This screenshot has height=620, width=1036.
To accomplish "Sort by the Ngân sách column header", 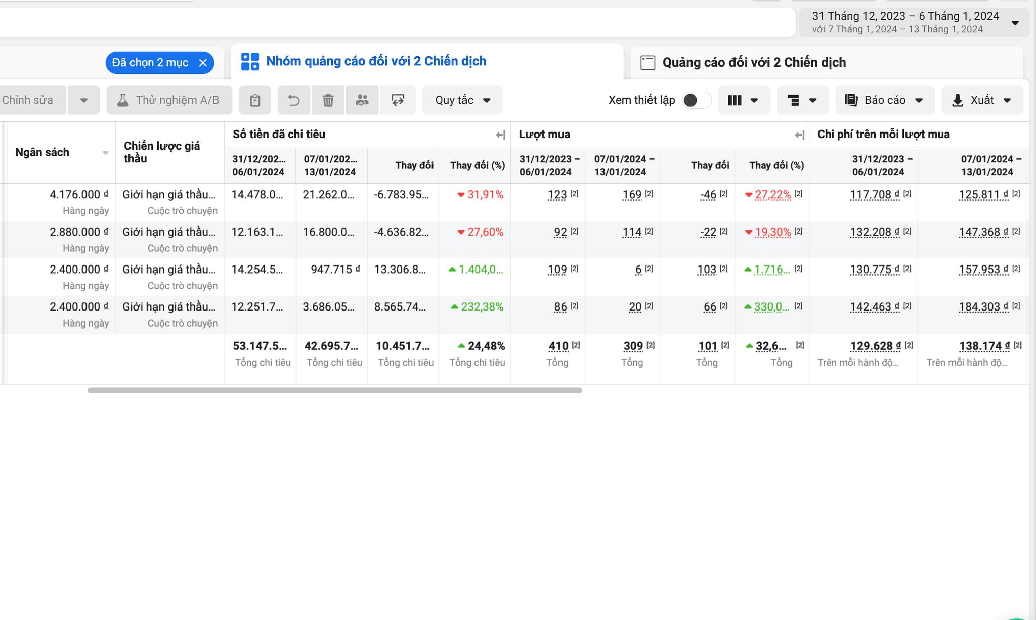I will coord(42,152).
